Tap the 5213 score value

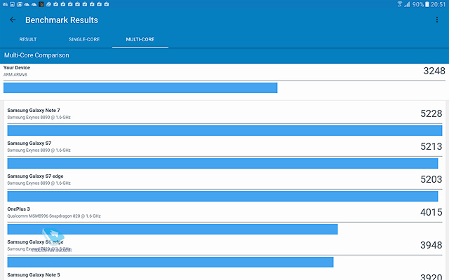(x=431, y=146)
